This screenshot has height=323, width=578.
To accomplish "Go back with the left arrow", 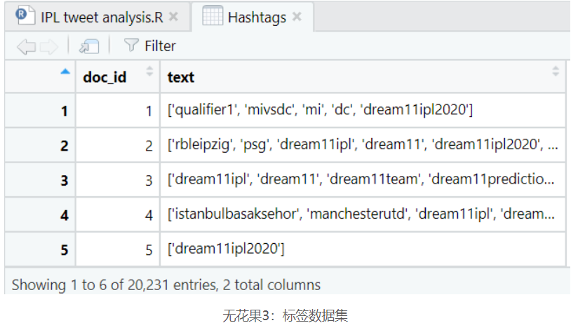I will click(x=26, y=46).
